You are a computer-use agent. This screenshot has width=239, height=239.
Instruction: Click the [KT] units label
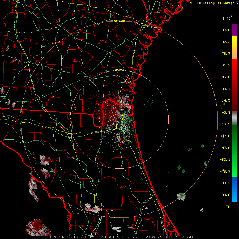point(227,18)
